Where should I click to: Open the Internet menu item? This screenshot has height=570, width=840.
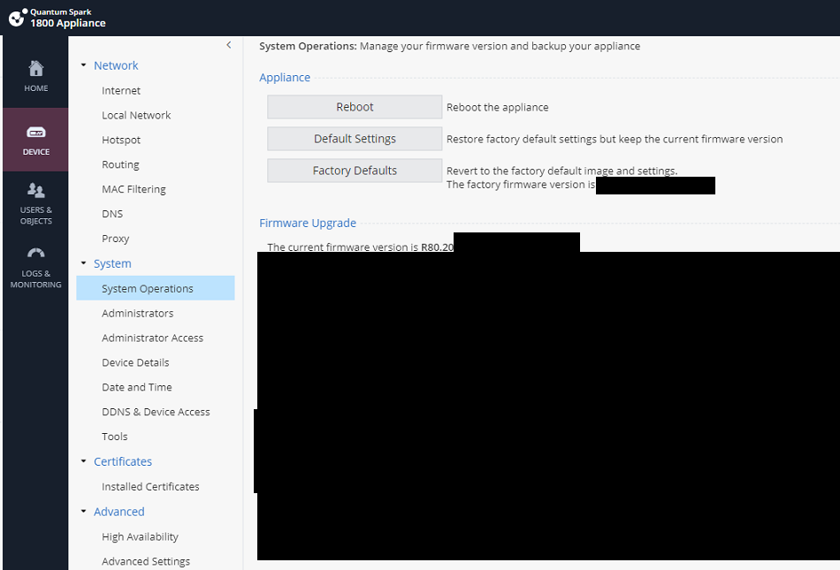coord(121,90)
